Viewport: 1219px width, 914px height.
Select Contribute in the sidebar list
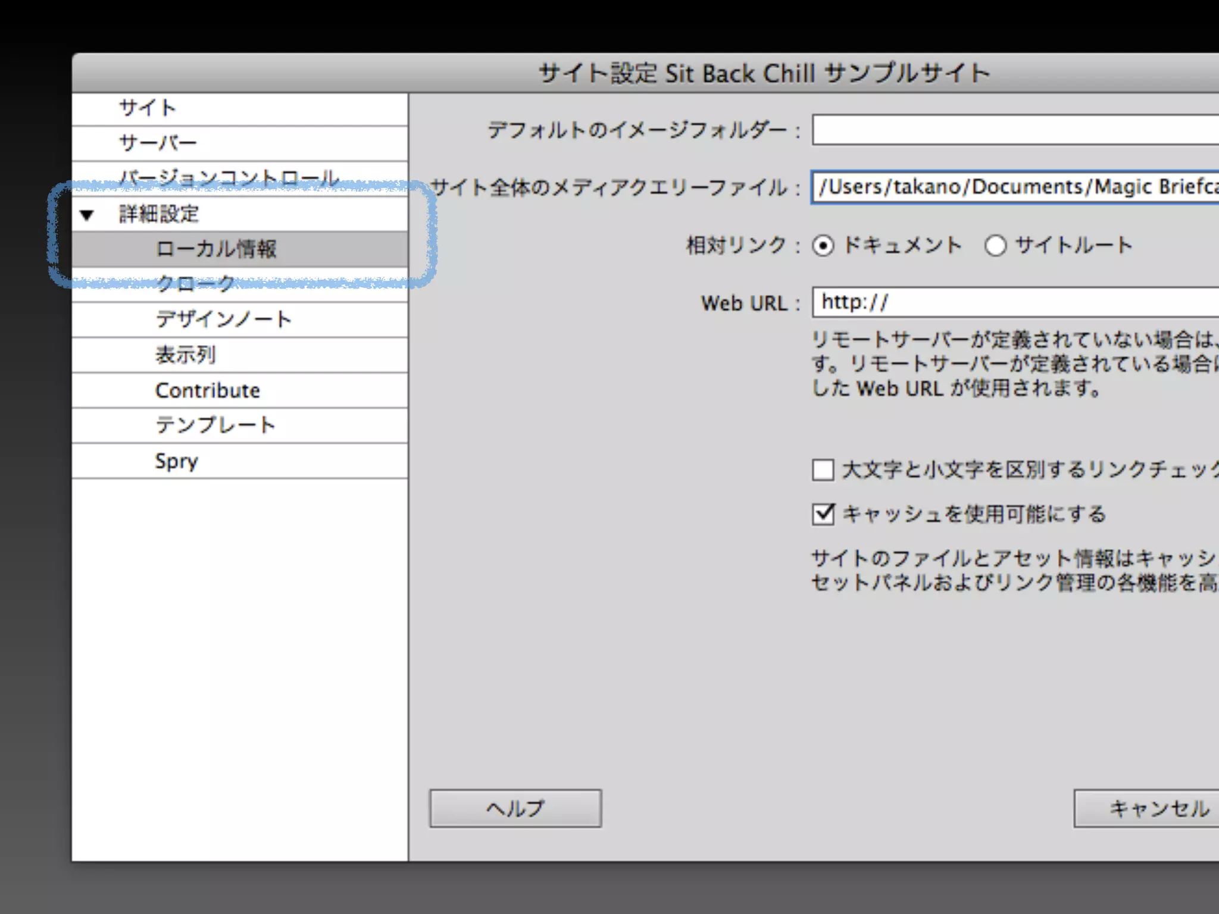(207, 390)
